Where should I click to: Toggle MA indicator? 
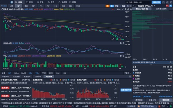click(10, 73)
